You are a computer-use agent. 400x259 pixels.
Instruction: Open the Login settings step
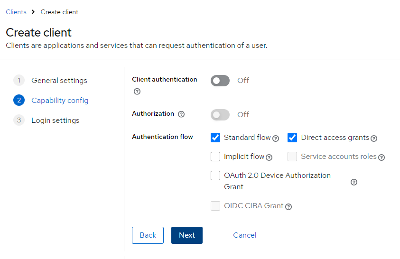(56, 120)
